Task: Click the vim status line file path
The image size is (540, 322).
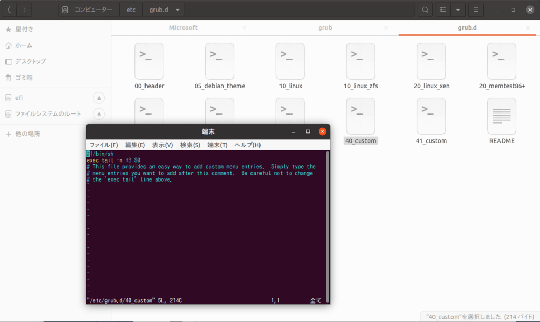Action: (121, 301)
